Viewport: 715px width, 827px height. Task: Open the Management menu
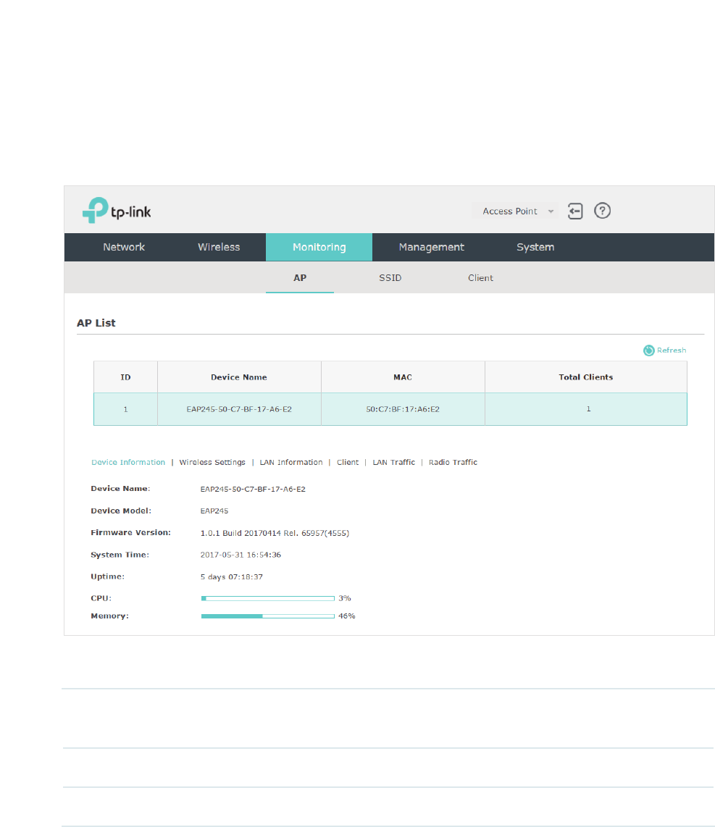point(431,247)
